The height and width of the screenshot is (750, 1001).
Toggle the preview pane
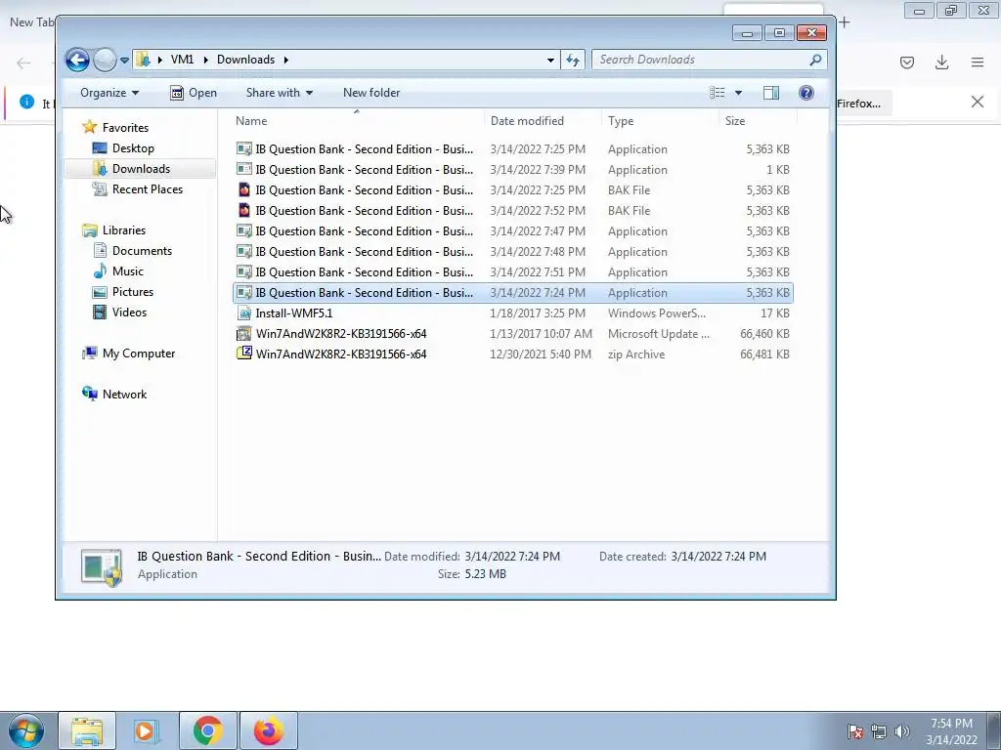coord(771,93)
